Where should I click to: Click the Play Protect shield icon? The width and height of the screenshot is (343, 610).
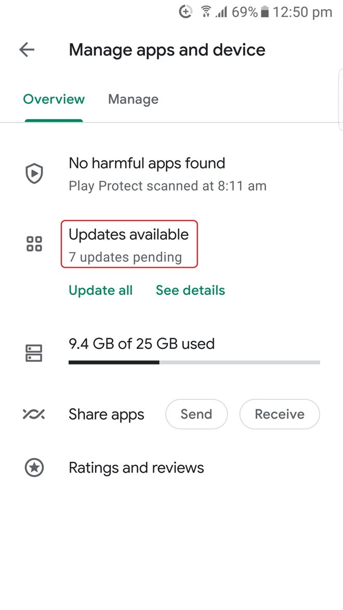[x=34, y=173]
